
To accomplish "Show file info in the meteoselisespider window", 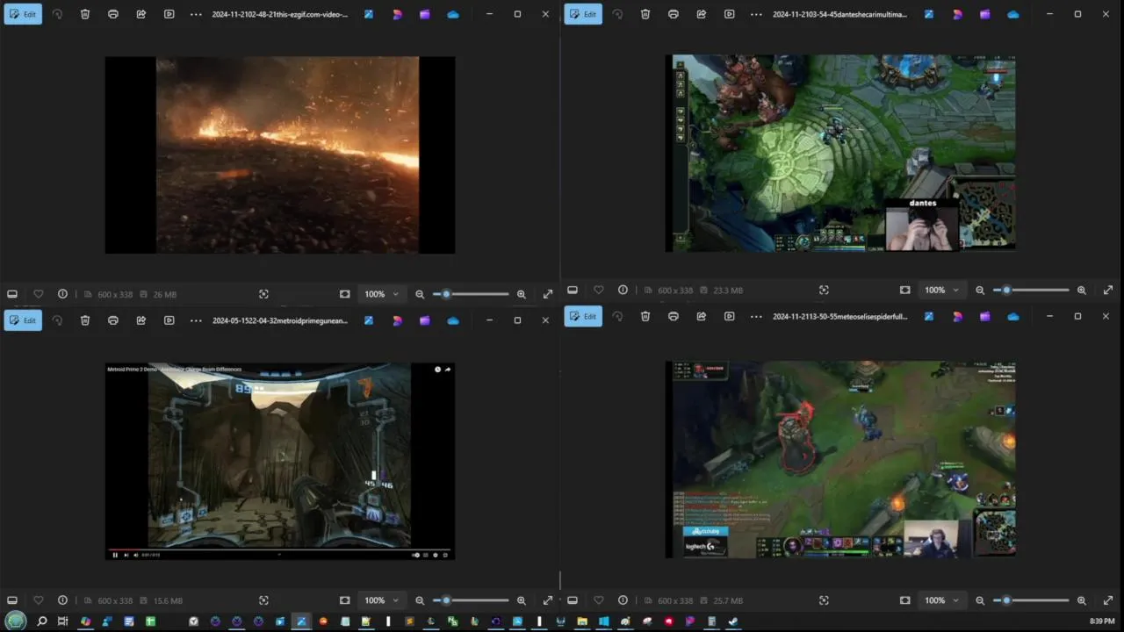I will (x=623, y=600).
